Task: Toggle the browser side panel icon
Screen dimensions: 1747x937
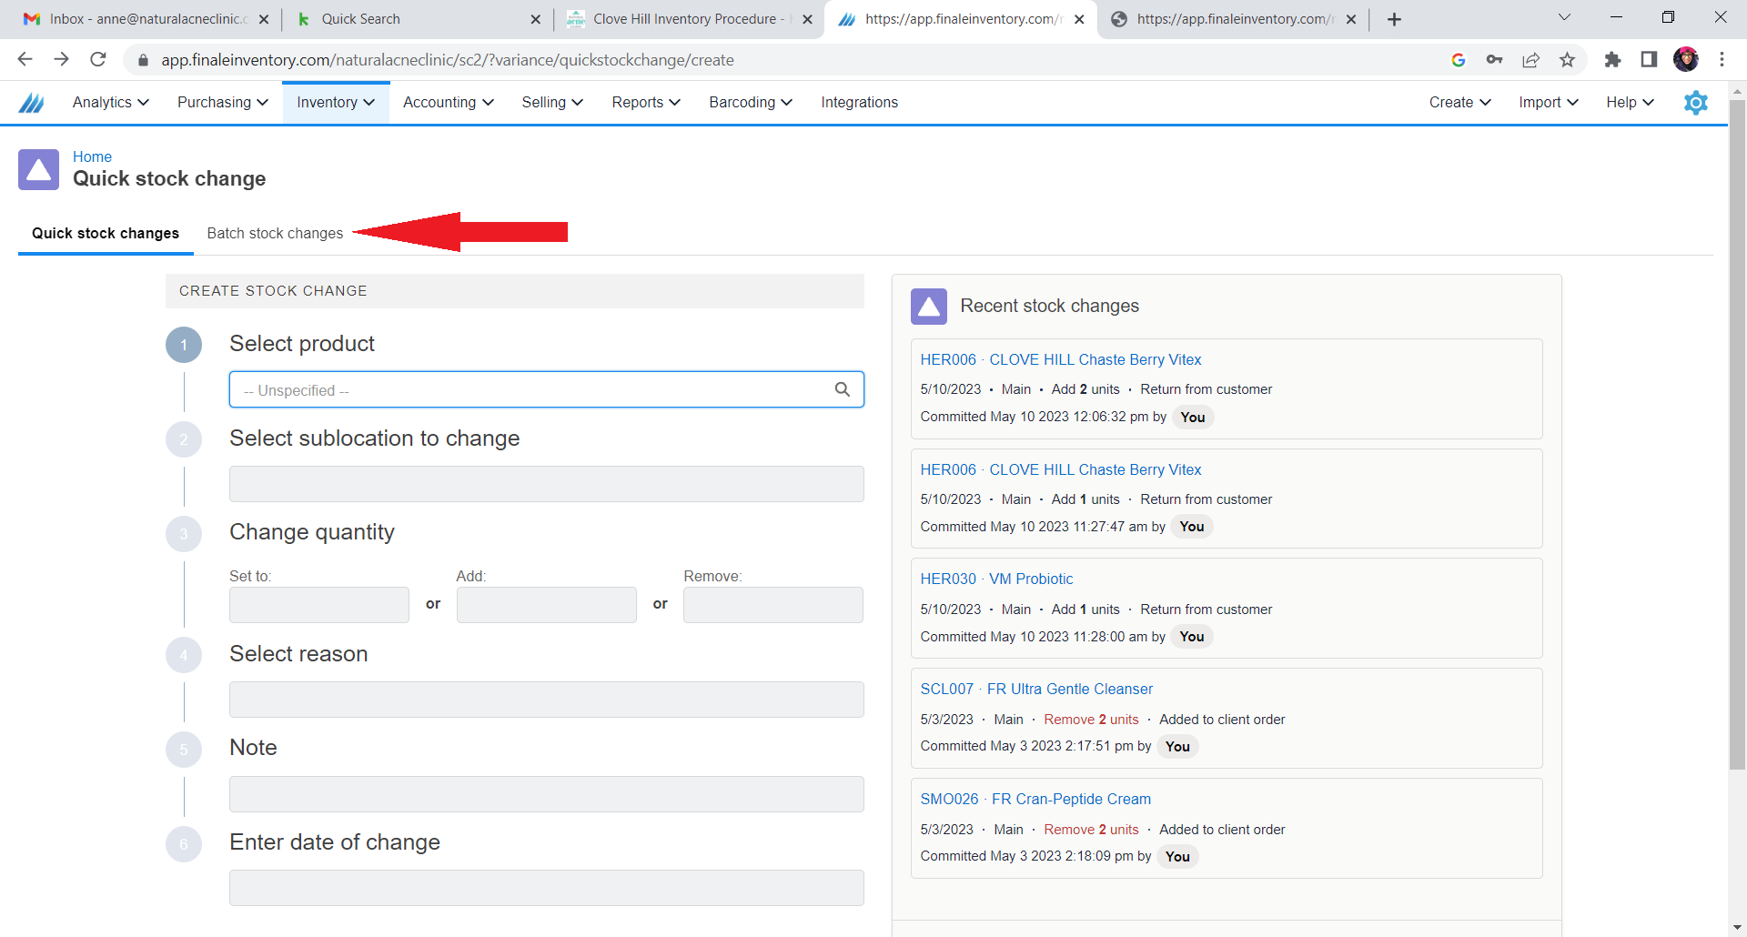Action: tap(1649, 59)
